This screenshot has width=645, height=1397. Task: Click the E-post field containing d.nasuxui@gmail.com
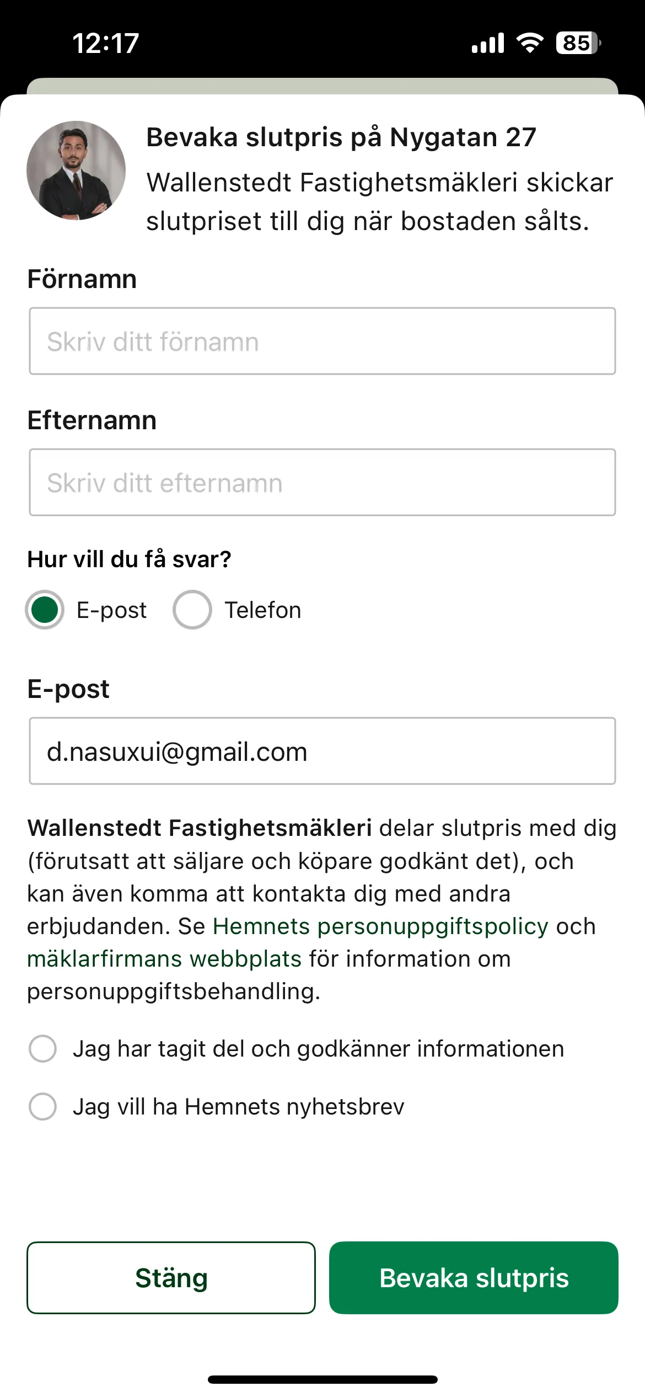[x=322, y=751]
